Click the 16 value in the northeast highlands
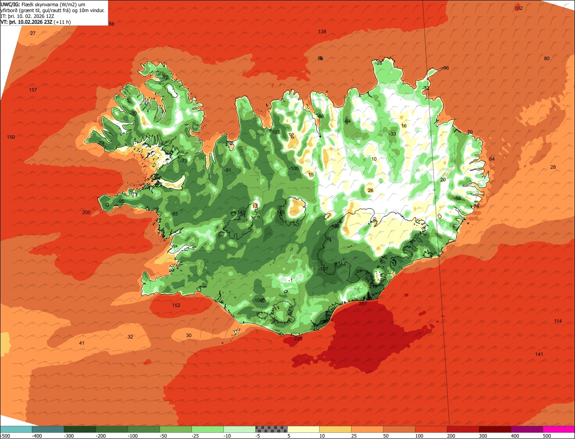 click(x=404, y=126)
